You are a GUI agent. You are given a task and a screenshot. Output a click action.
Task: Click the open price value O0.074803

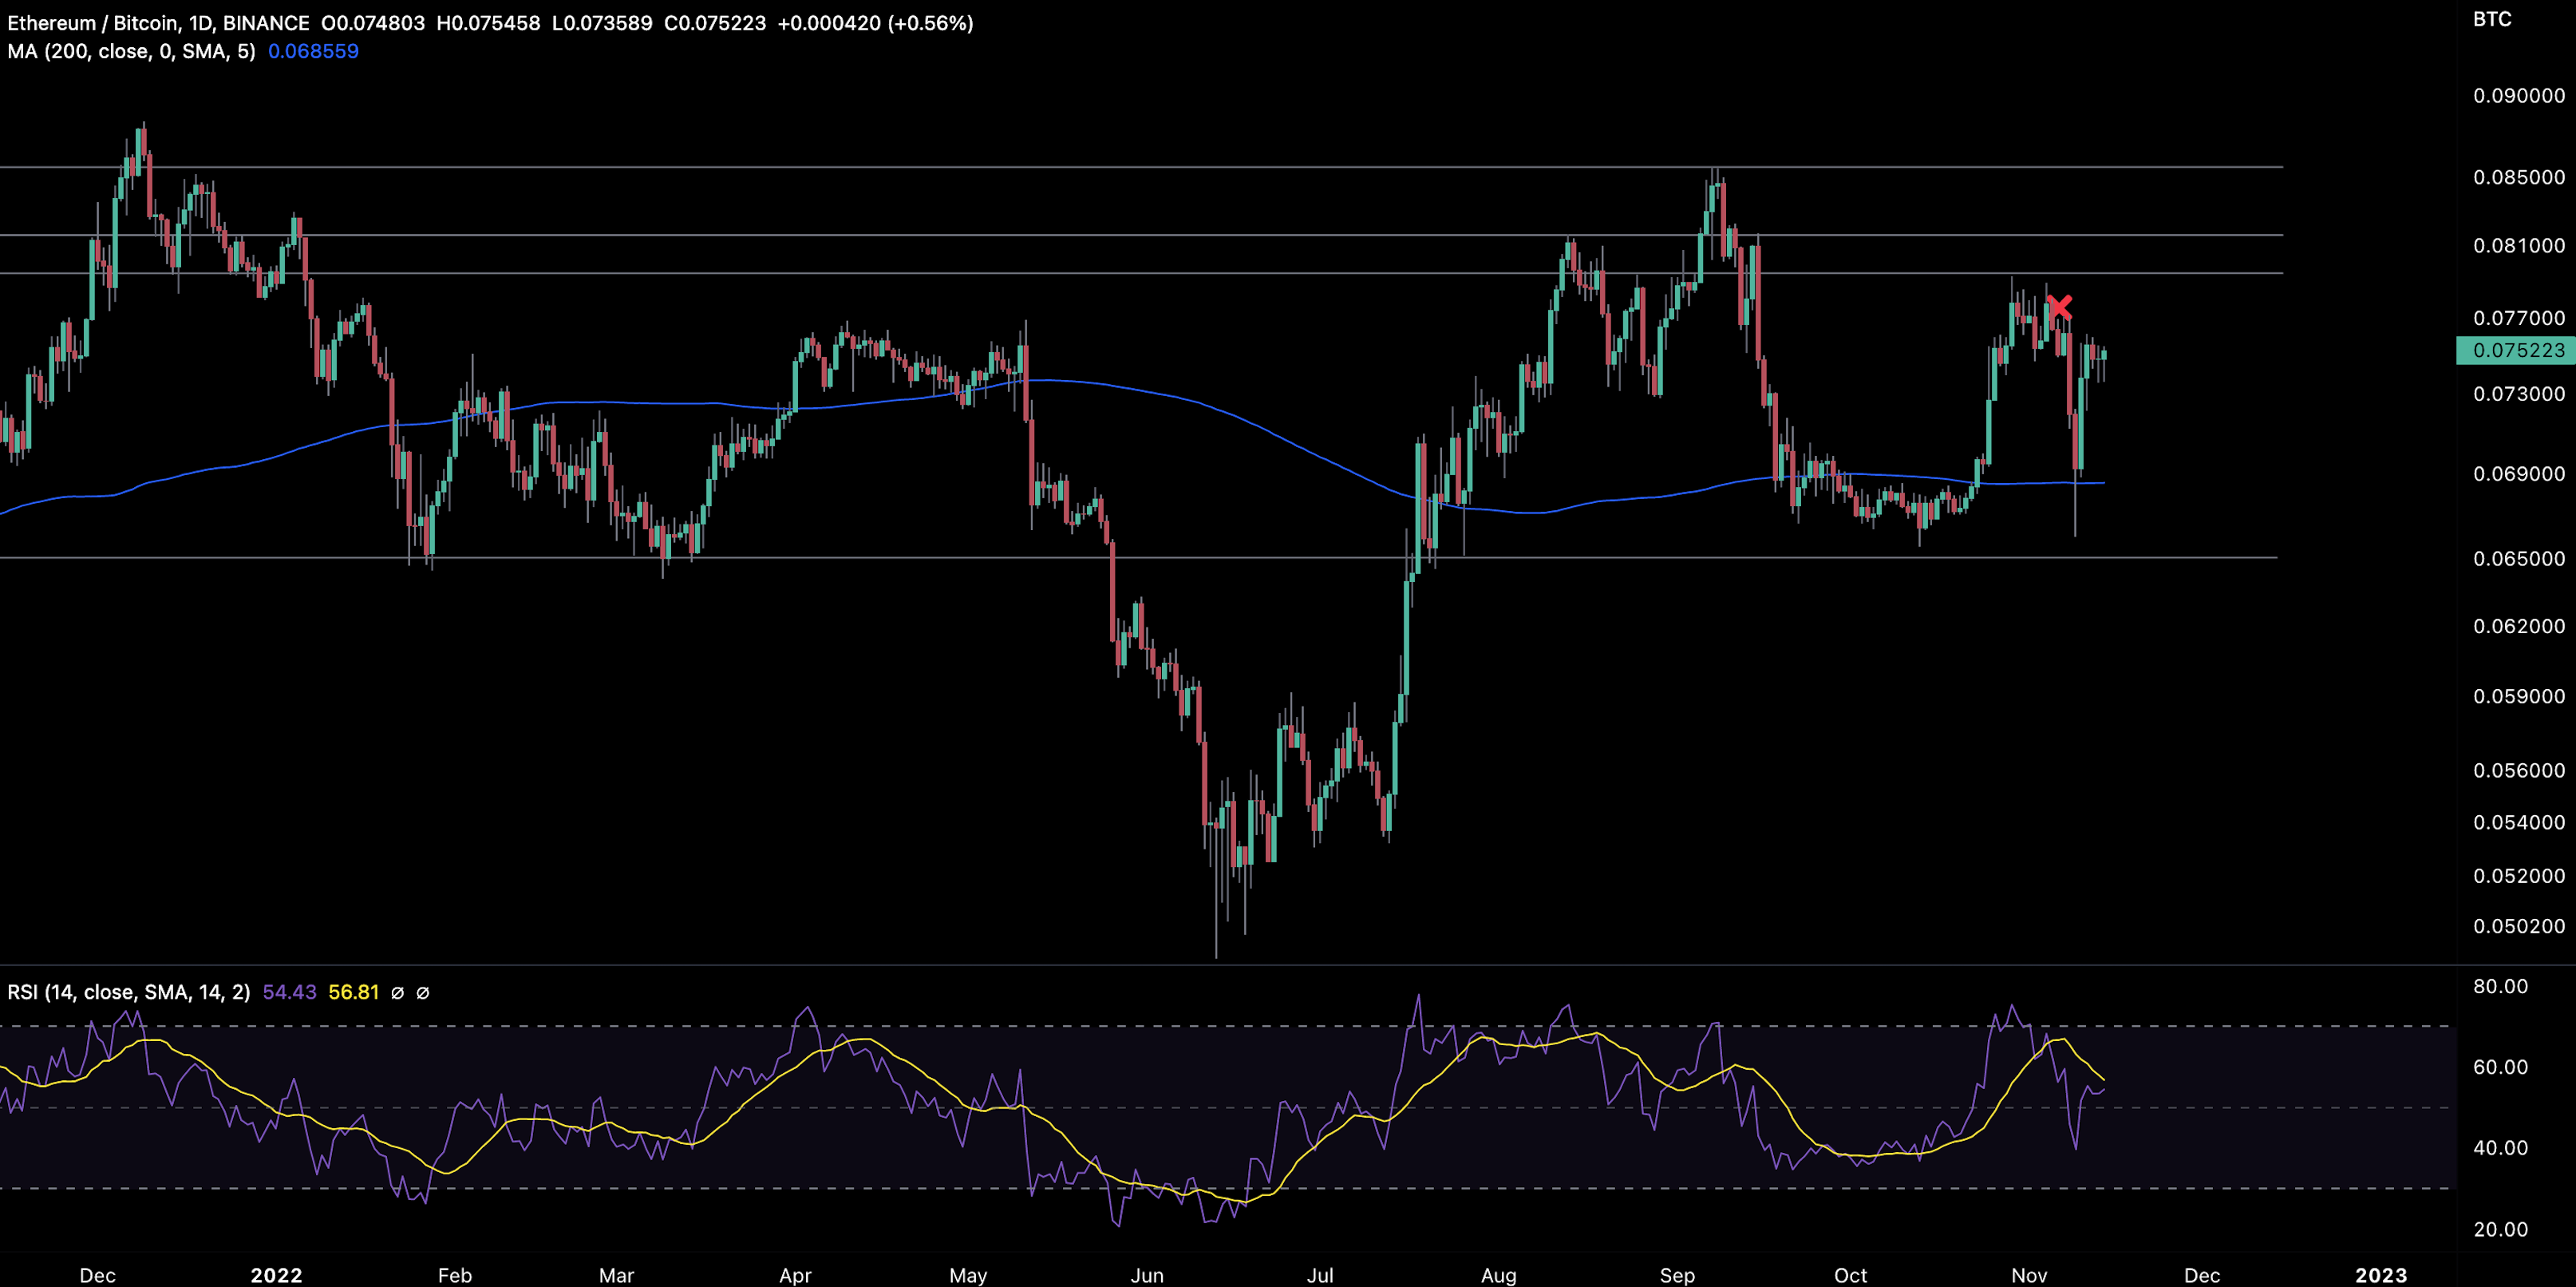coord(373,23)
